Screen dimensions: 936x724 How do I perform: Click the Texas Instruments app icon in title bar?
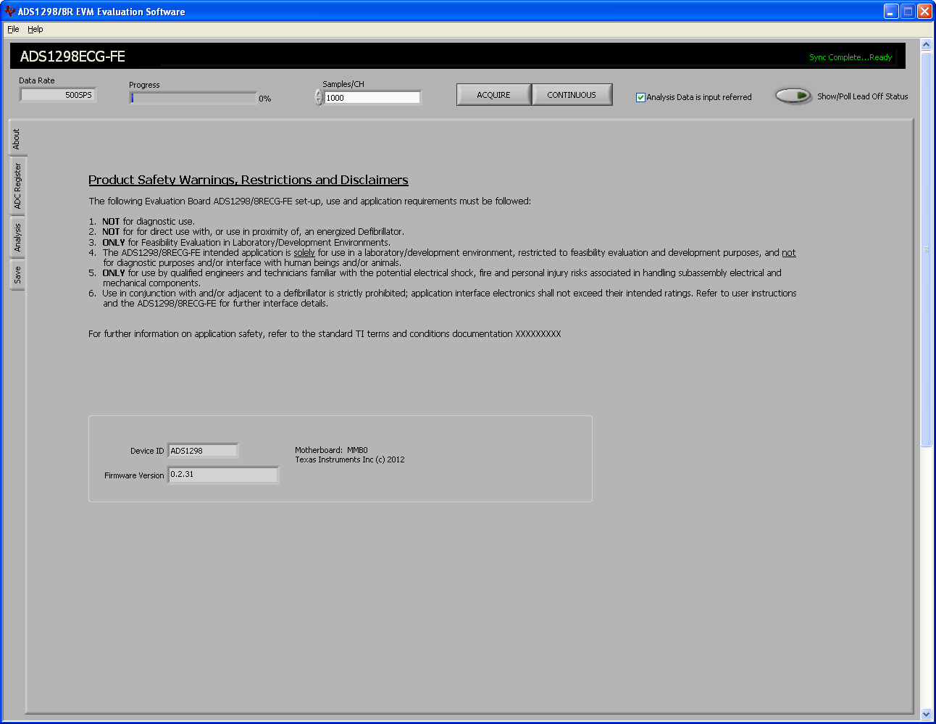(9, 12)
